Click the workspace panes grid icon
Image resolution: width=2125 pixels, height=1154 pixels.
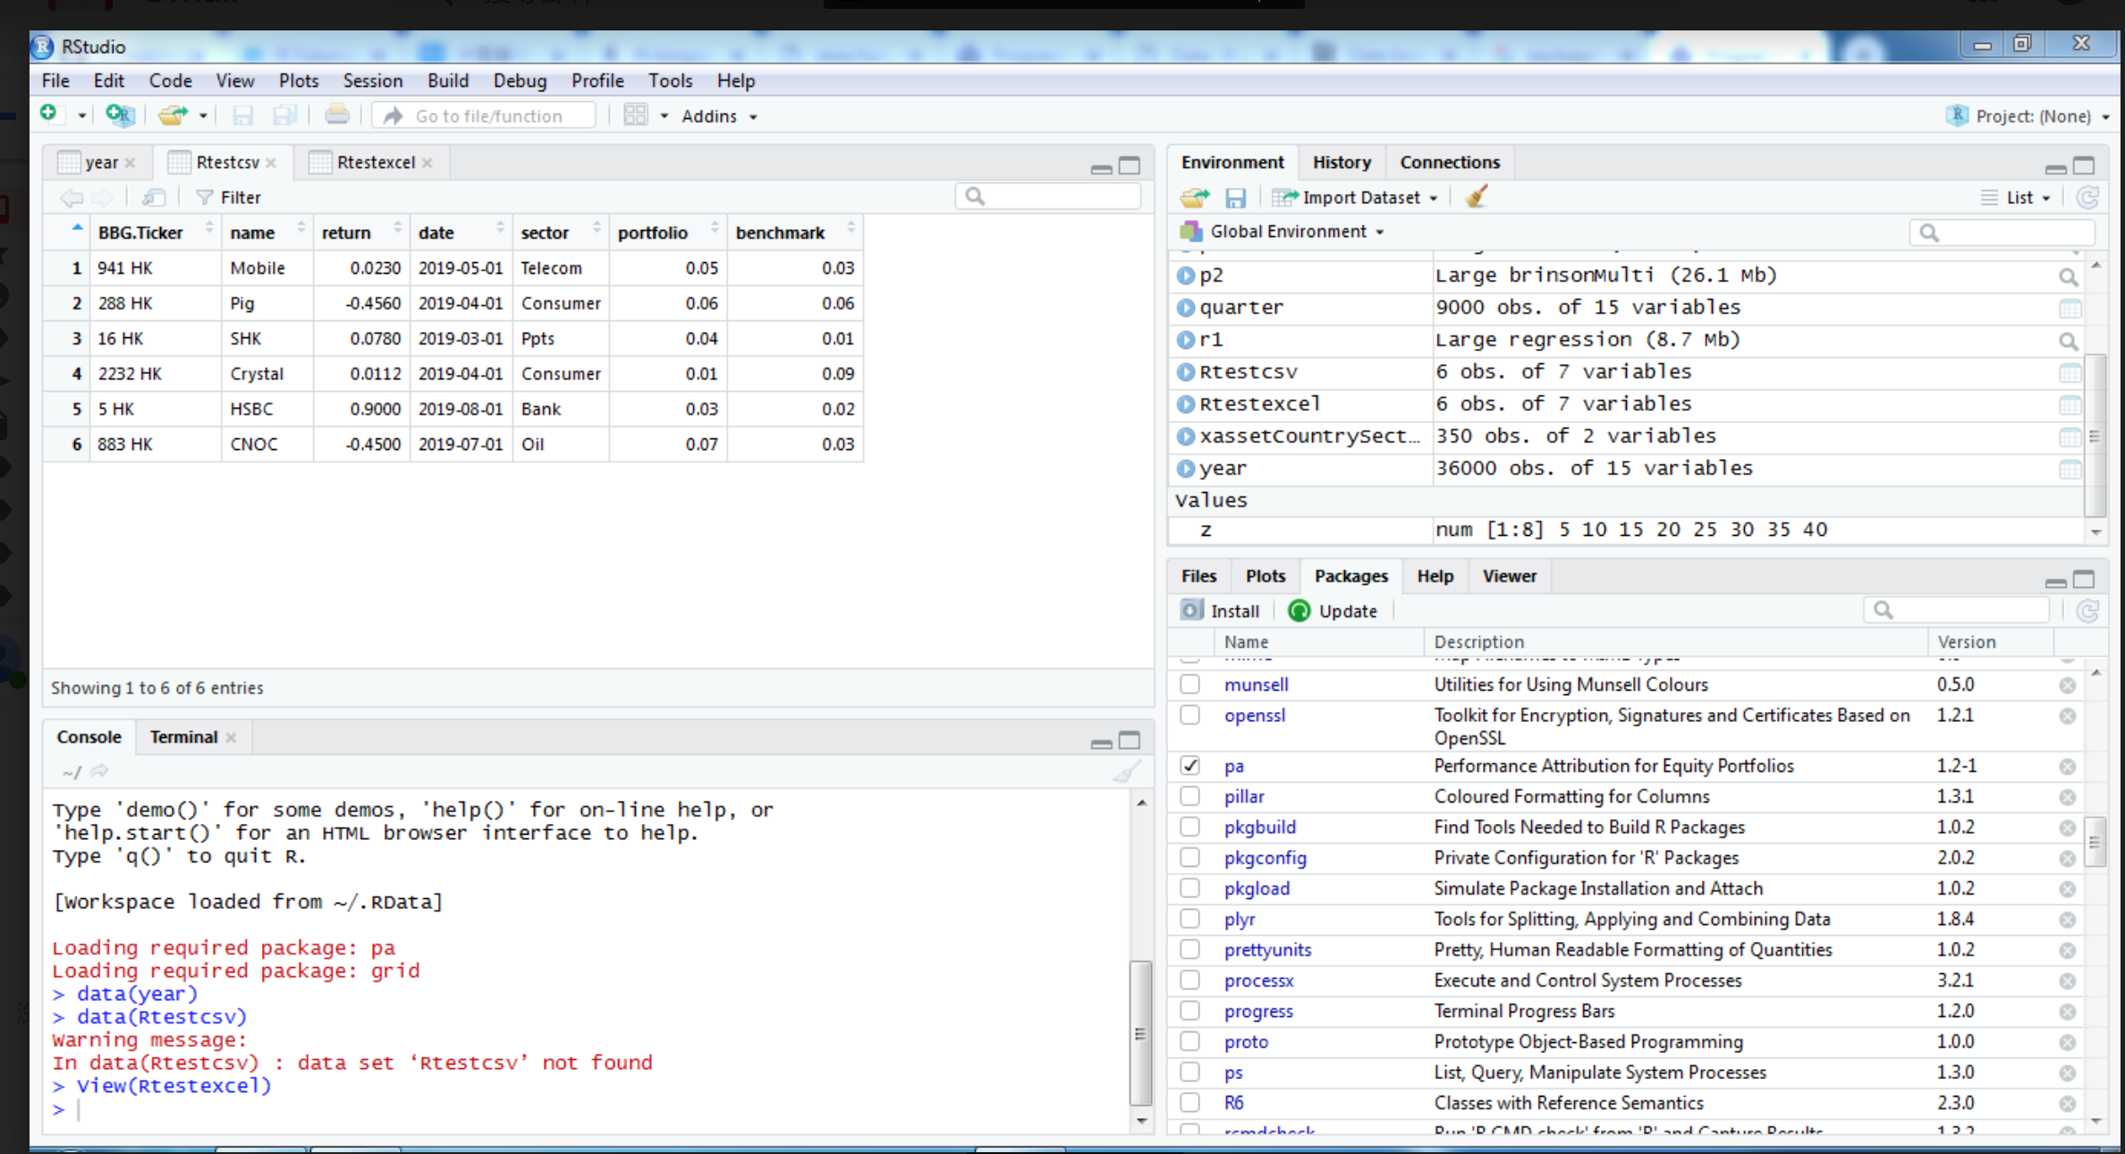tap(635, 115)
